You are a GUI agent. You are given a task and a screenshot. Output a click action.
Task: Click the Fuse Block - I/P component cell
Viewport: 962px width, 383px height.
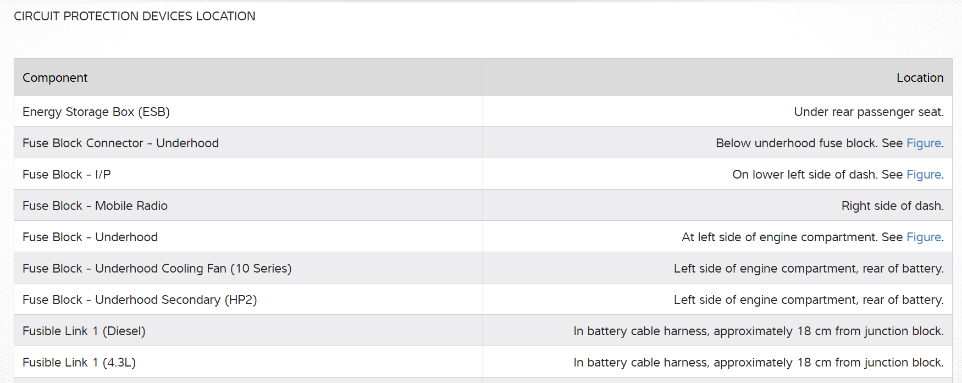[x=67, y=175]
